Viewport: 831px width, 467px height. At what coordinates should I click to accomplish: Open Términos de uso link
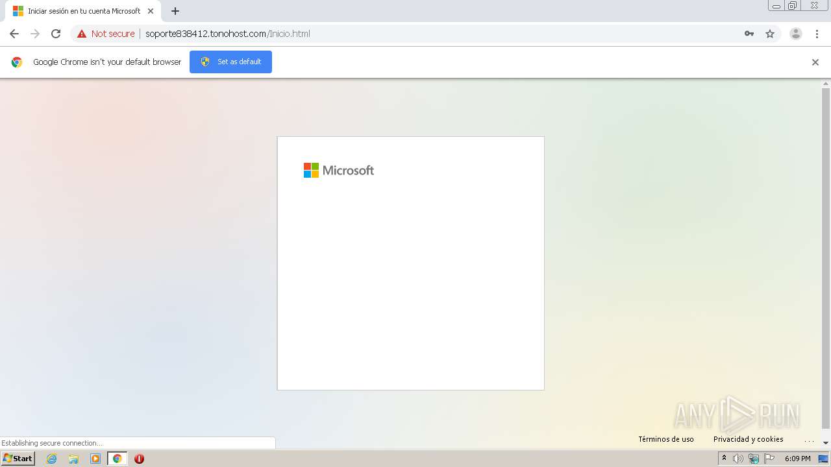click(666, 439)
